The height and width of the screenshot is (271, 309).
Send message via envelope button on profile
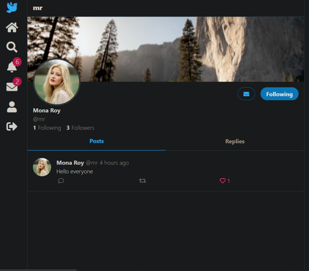246,94
